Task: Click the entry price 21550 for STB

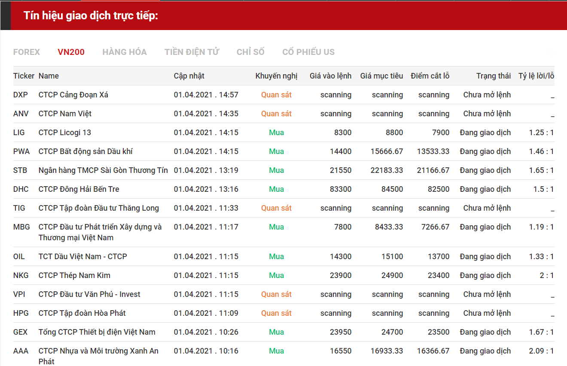Action: click(341, 170)
